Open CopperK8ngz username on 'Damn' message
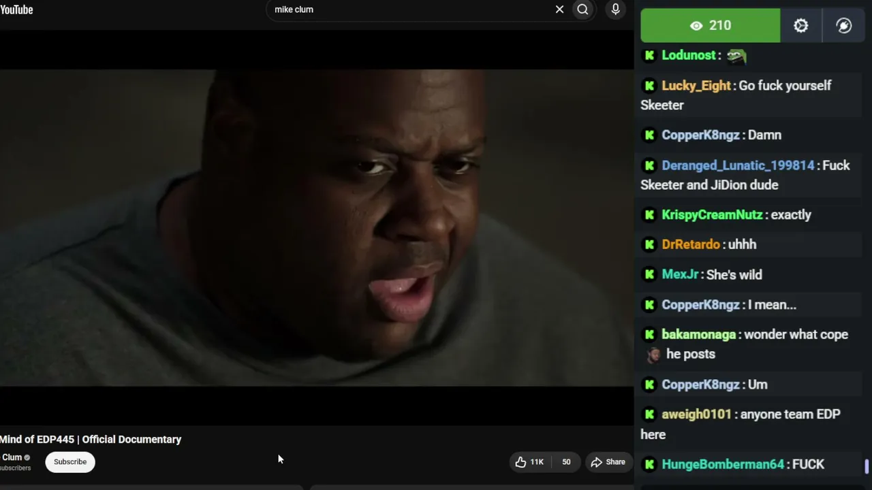872x490 pixels. coord(700,135)
